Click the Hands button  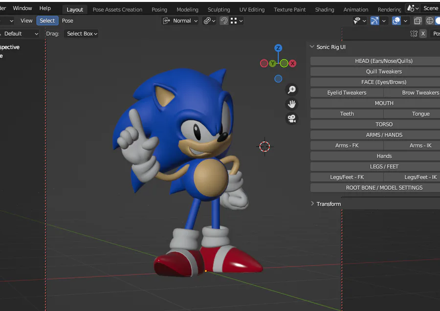tap(375, 156)
